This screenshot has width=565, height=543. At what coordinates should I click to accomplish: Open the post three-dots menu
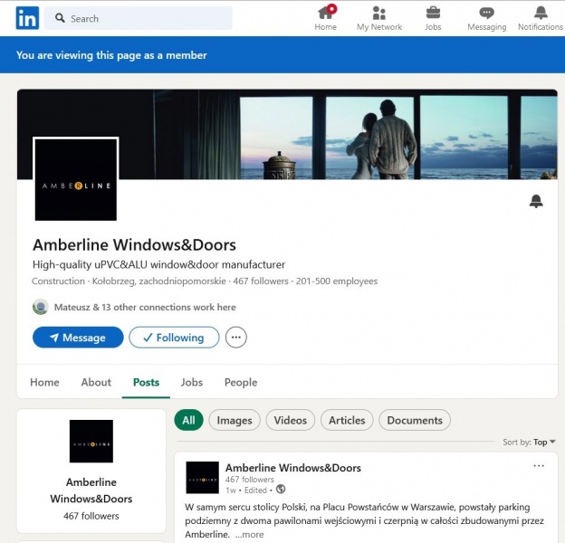pyautogui.click(x=539, y=465)
